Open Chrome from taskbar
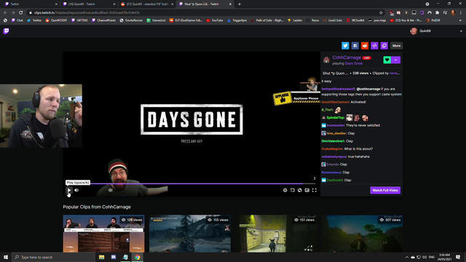The width and height of the screenshot is (466, 262). click(x=138, y=257)
